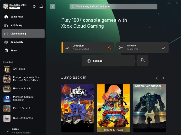Image resolution: width=181 pixels, height=135 pixels.
Task: Open My Library section
Action: click(23, 25)
